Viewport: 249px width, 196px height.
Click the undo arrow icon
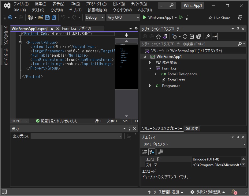63,17
